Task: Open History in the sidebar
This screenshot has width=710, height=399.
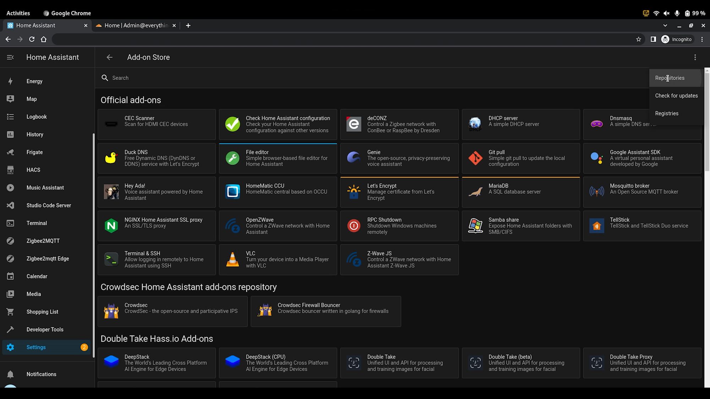Action: 46,134
